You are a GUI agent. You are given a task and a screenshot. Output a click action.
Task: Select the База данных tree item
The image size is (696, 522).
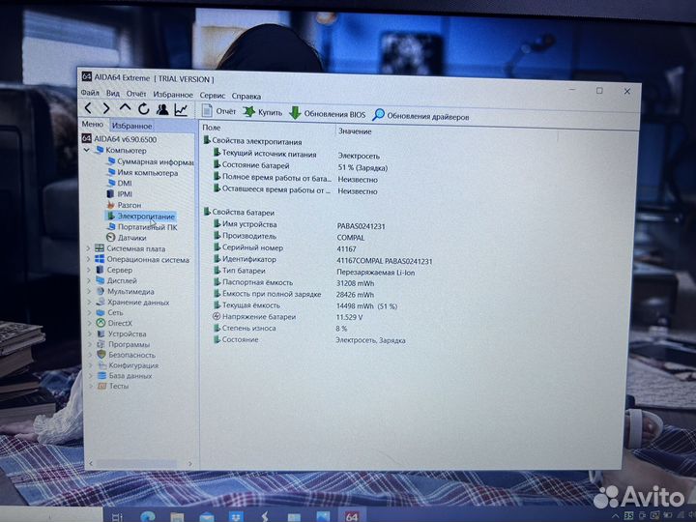coord(125,375)
